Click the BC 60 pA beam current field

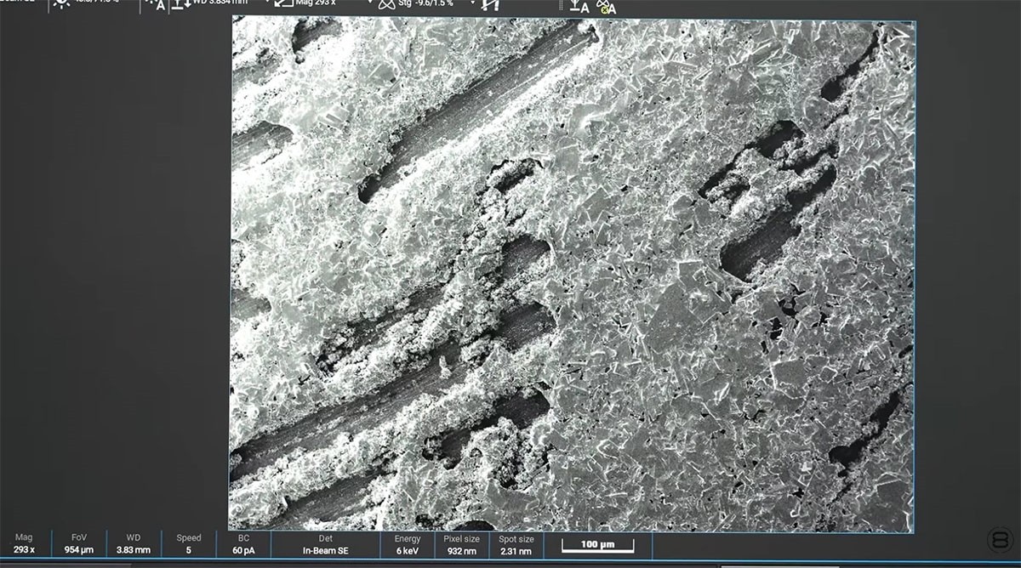click(x=243, y=544)
